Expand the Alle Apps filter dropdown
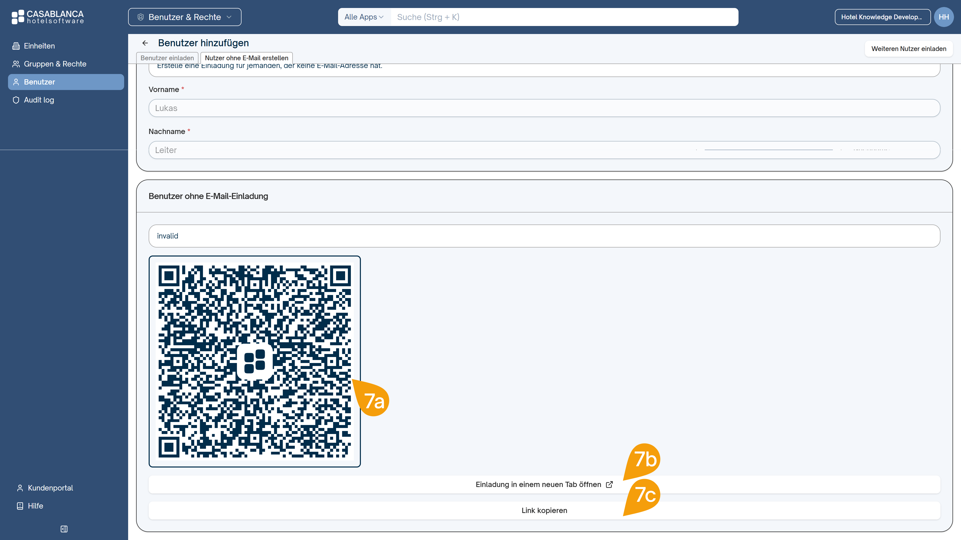Screen dimensions: 961x540 (364, 17)
